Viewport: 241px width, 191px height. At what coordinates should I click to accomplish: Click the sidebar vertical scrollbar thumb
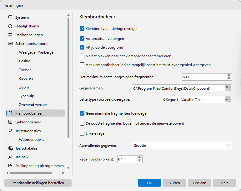point(68,78)
